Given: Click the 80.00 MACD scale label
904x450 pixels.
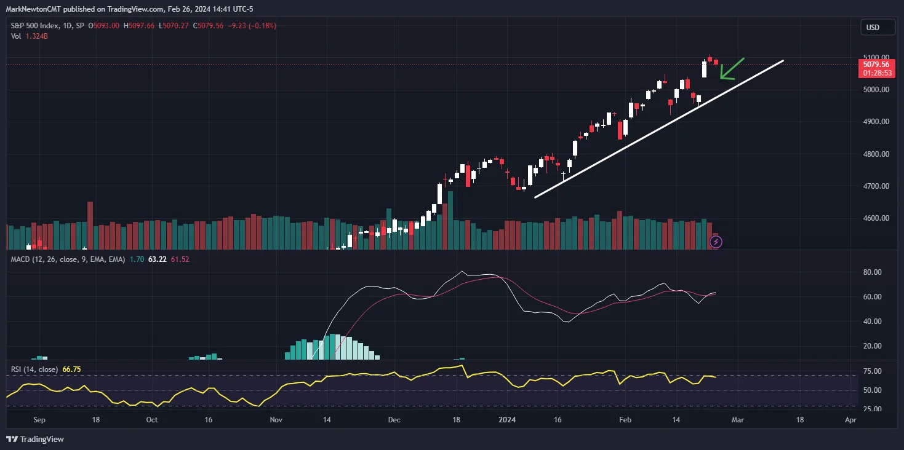Looking at the screenshot, I should 873,272.
